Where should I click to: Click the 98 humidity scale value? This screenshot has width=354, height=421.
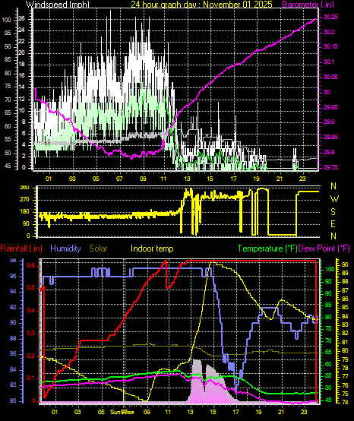[x=13, y=260]
